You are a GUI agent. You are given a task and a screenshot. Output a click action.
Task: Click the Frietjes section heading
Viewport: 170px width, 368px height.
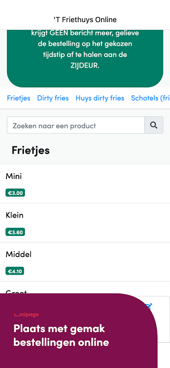30,150
